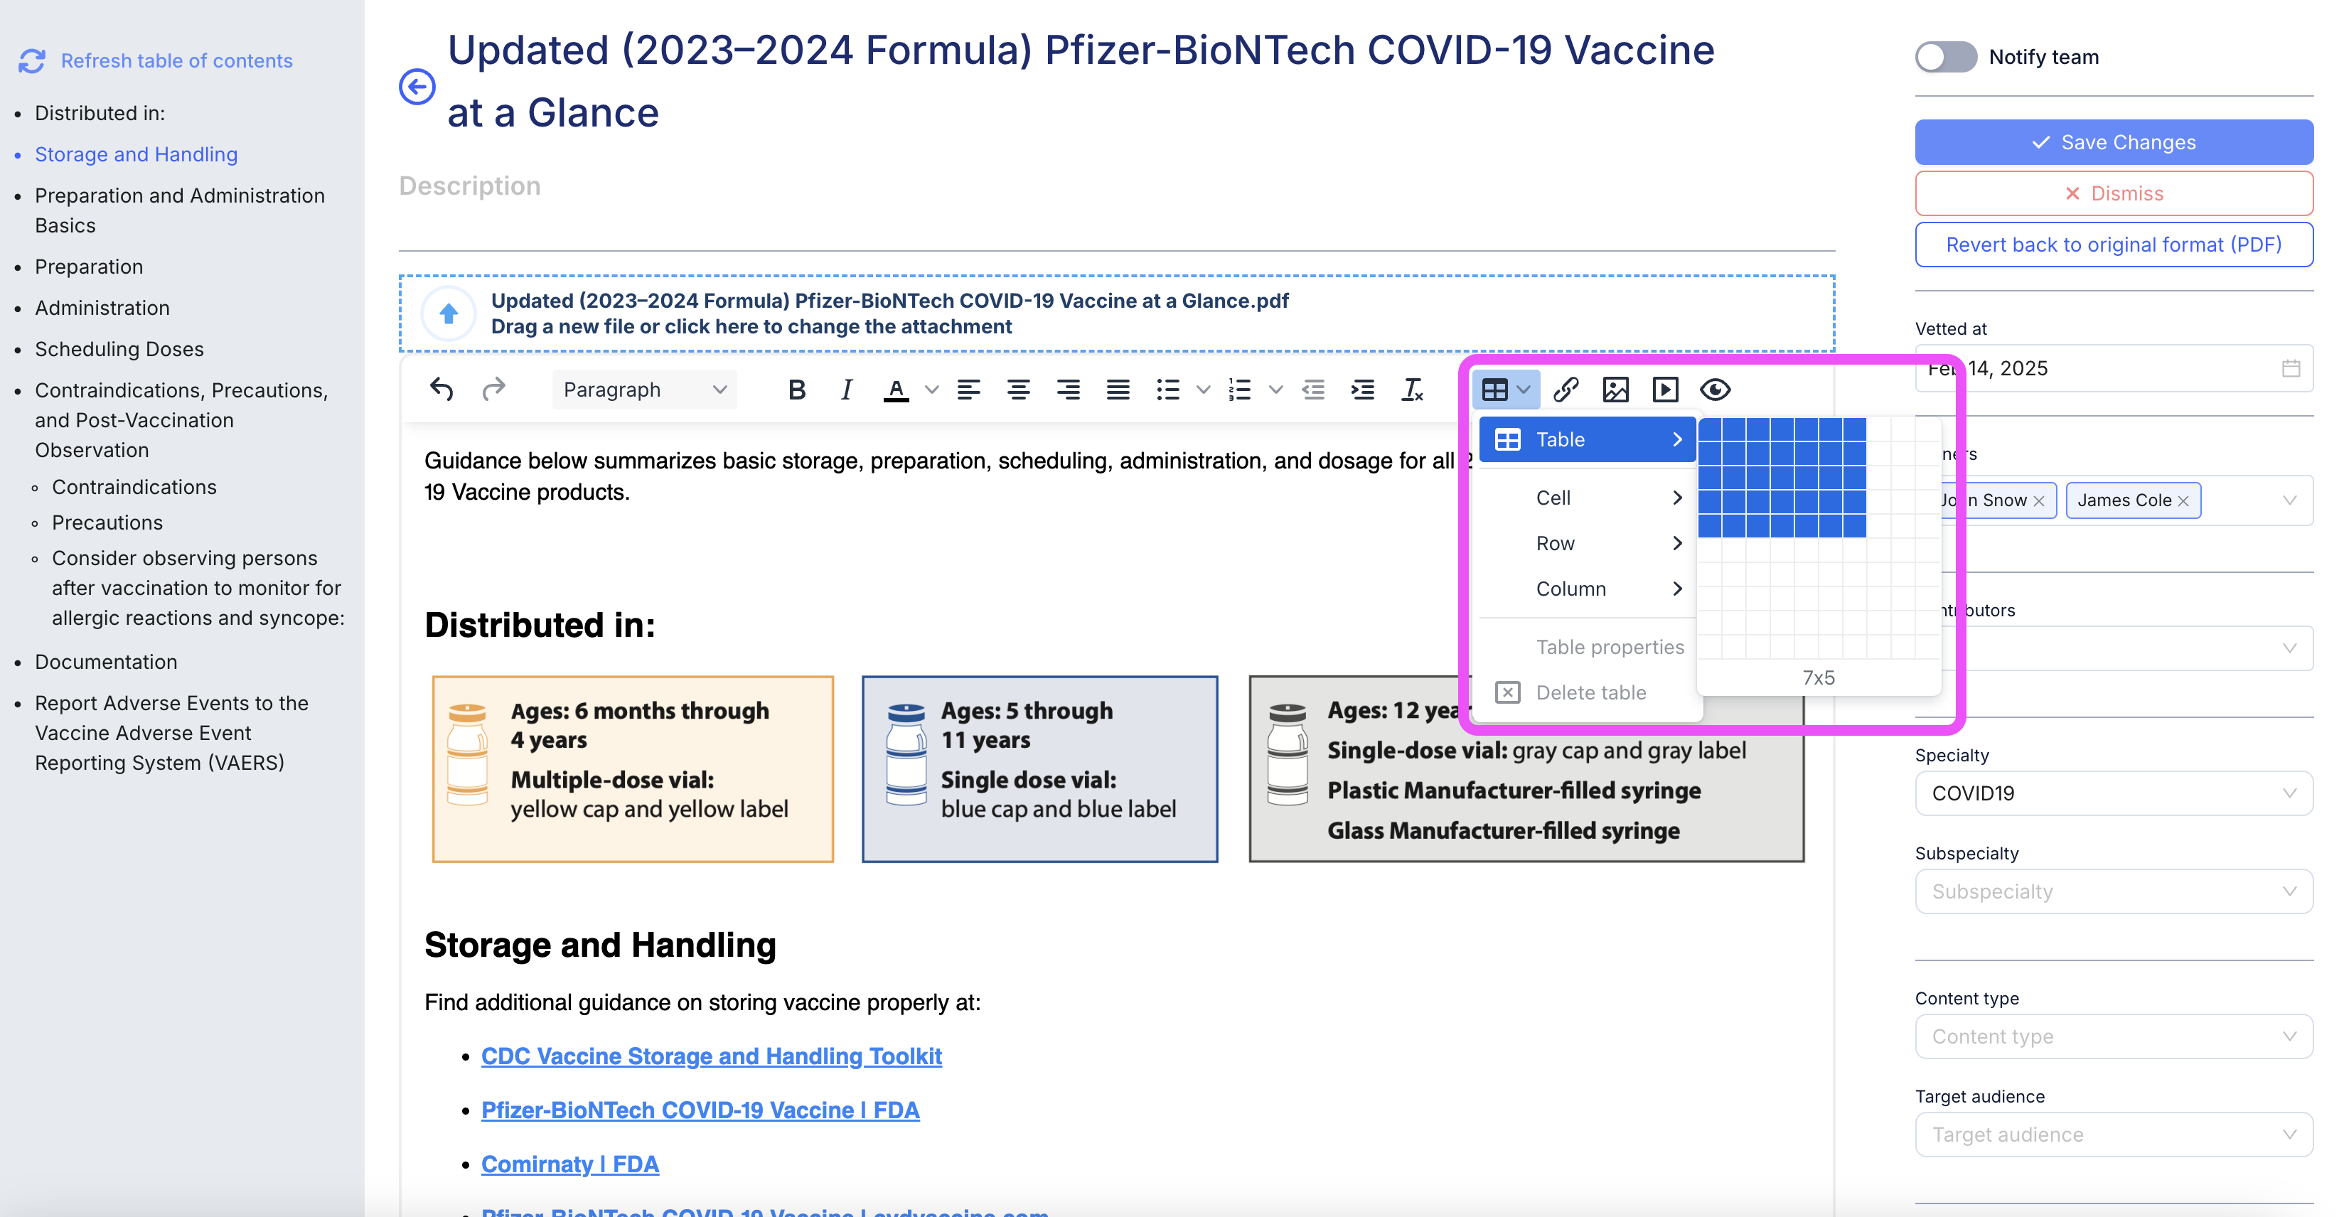Revert back to original format (PDF)
The width and height of the screenshot is (2344, 1217).
tap(2113, 245)
